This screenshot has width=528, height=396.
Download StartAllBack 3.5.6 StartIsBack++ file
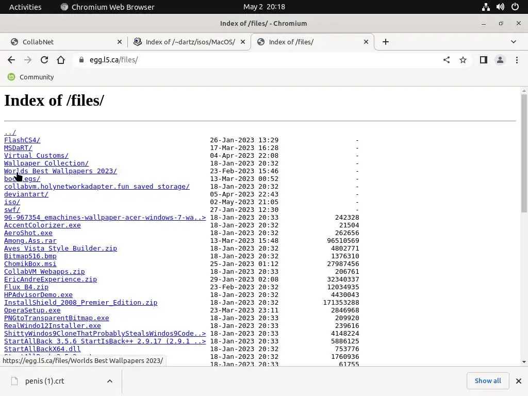click(105, 341)
